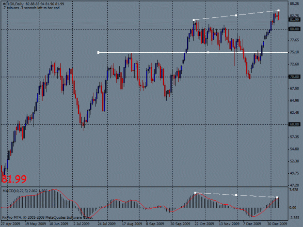Click the 75.10 price axis label
This screenshot has height=227, width=303.
point(294,52)
